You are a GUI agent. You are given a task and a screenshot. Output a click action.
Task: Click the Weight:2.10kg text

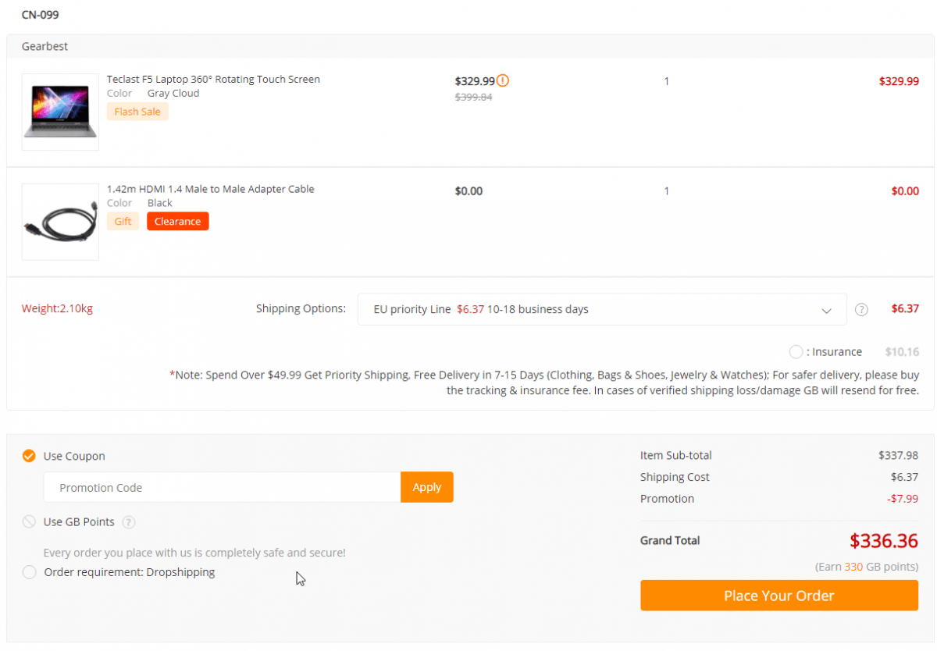coord(57,309)
